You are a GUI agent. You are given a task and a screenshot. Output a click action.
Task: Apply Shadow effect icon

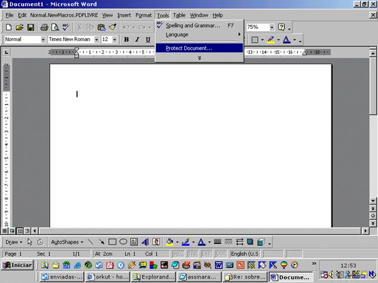tap(250, 242)
